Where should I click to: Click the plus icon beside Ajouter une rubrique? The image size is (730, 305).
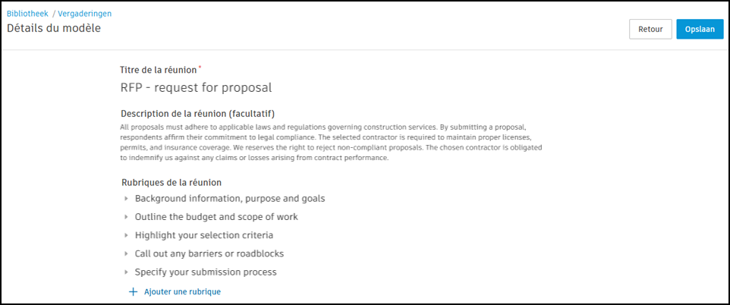[133, 291]
